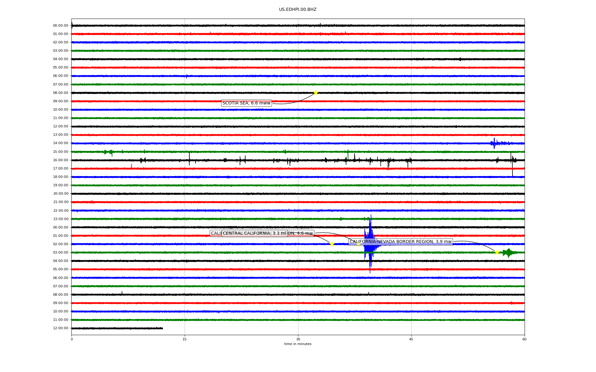
Task: Select the SCOTIA SEA, 6.6 mww annotation
Action: click(x=246, y=103)
